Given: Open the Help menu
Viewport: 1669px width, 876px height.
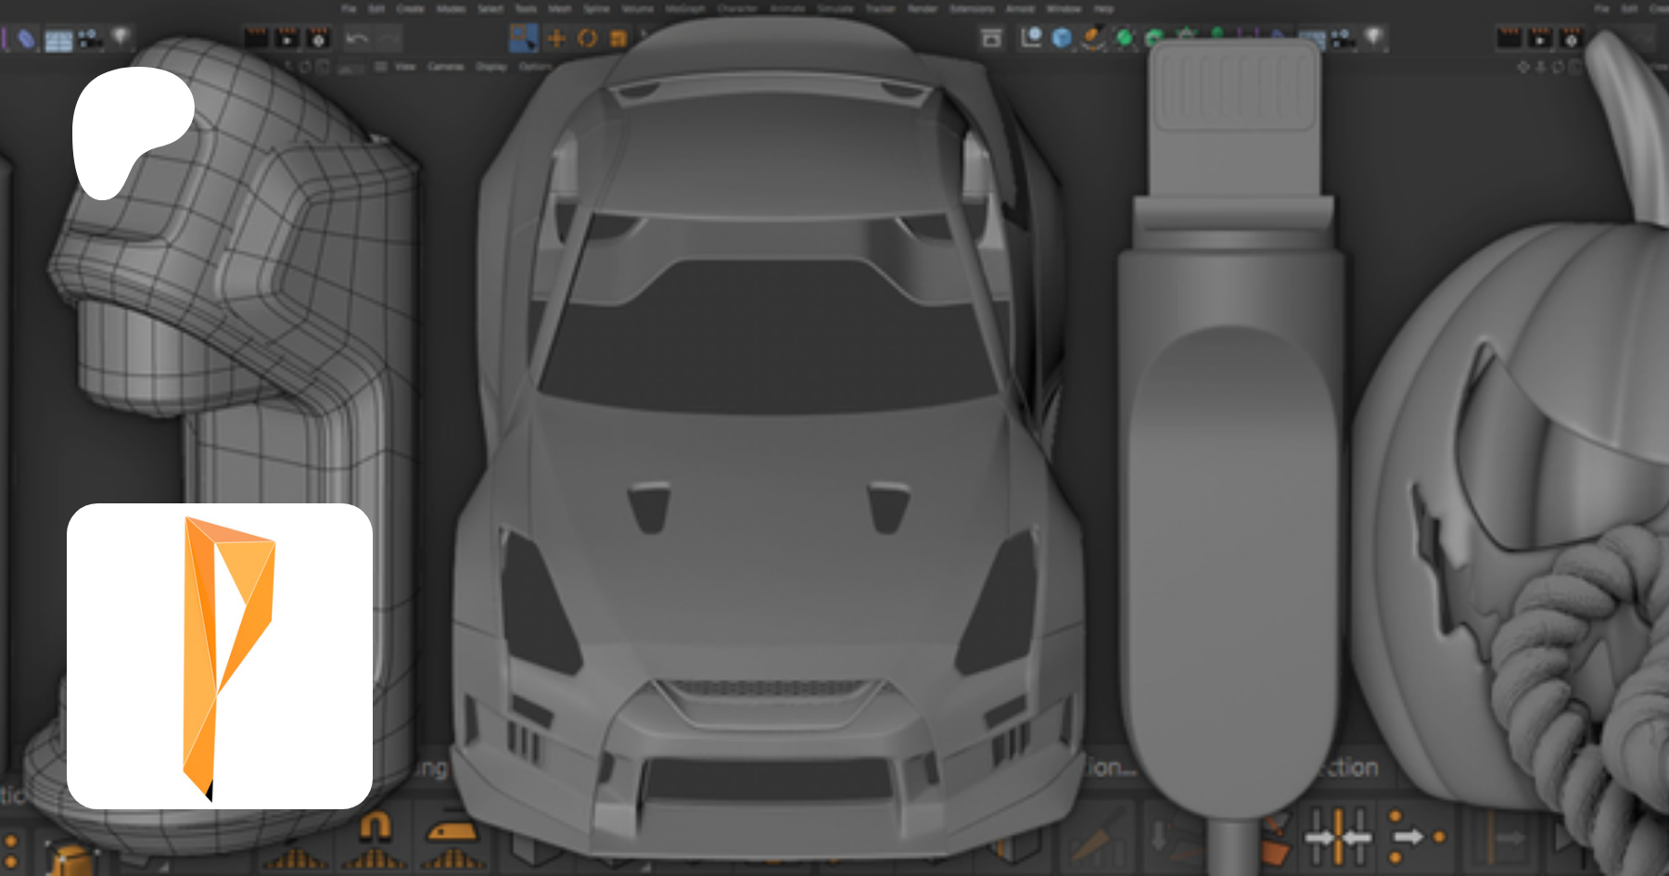Looking at the screenshot, I should pos(1103,9).
